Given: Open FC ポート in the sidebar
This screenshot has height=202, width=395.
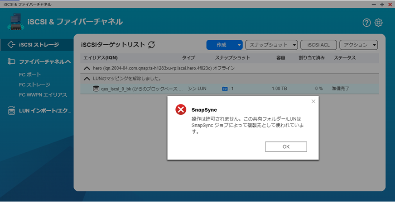Looking at the screenshot, I should tap(30, 75).
